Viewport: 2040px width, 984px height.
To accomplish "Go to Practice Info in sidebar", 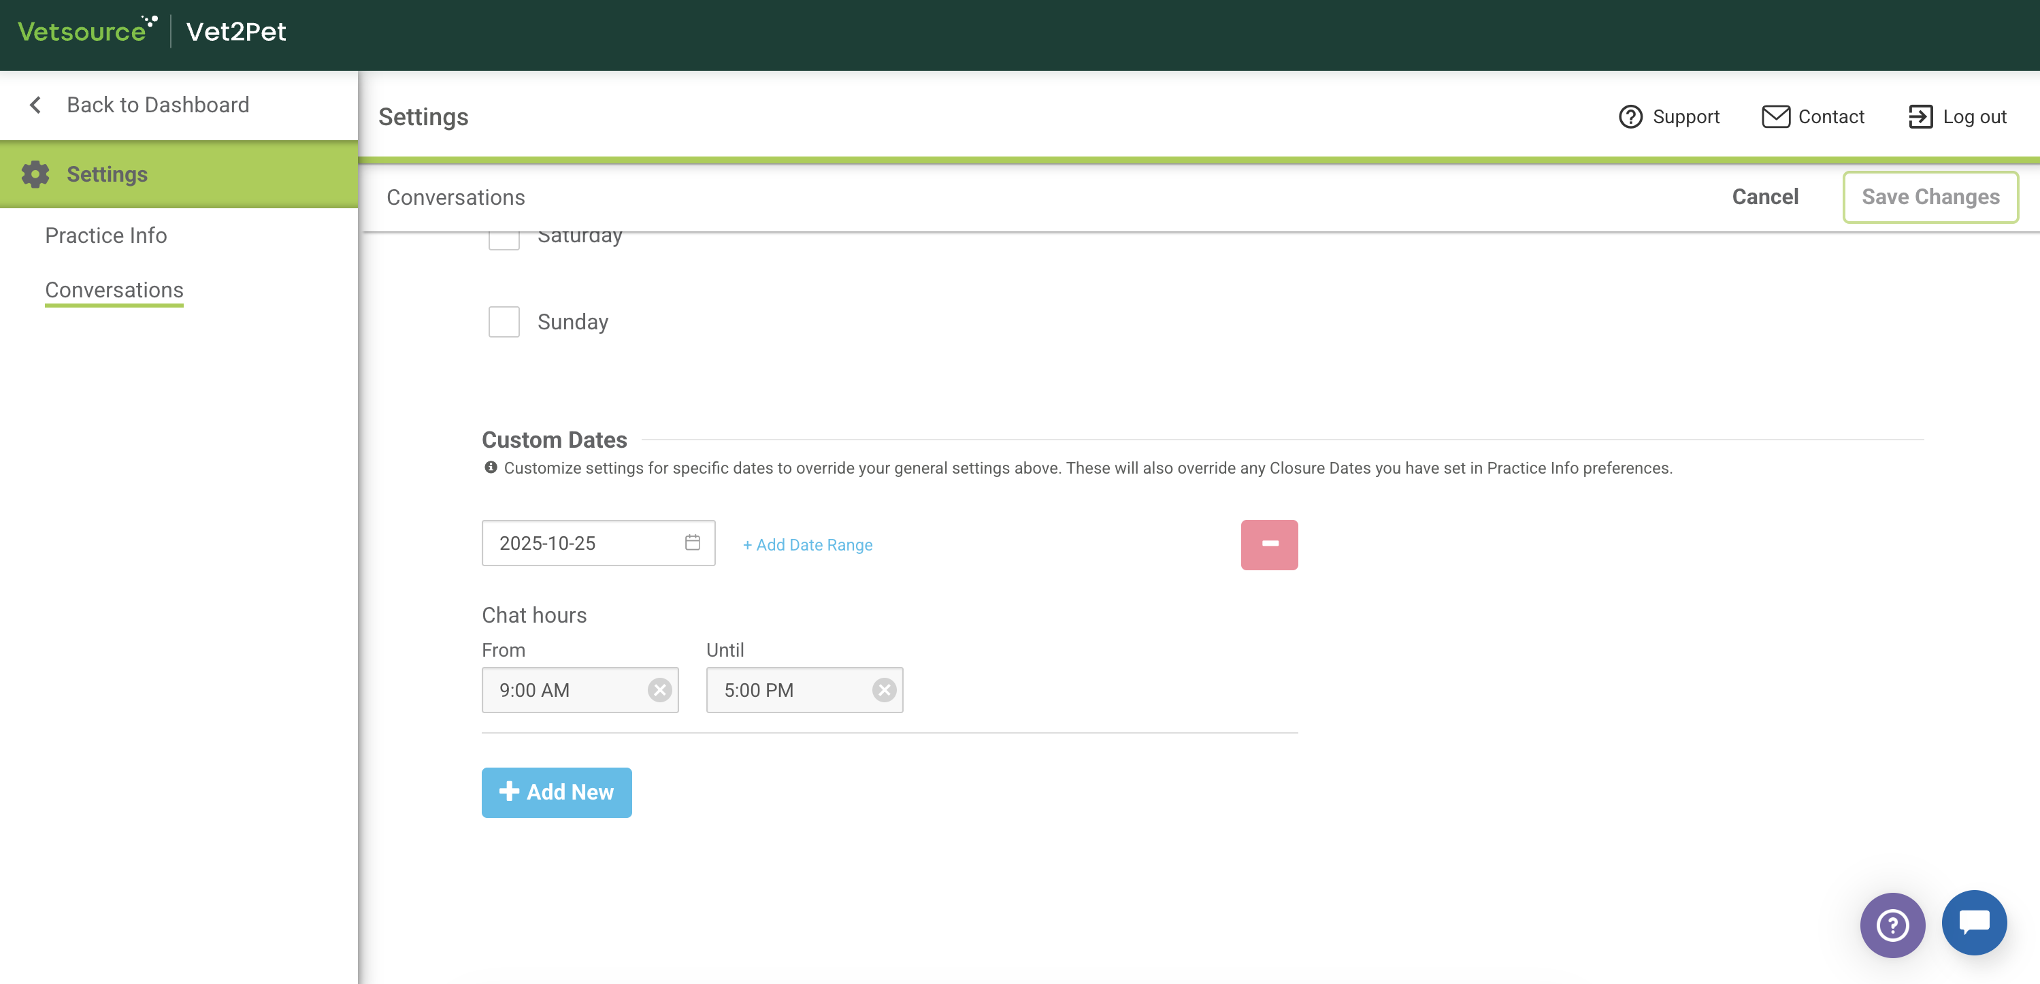I will point(105,235).
